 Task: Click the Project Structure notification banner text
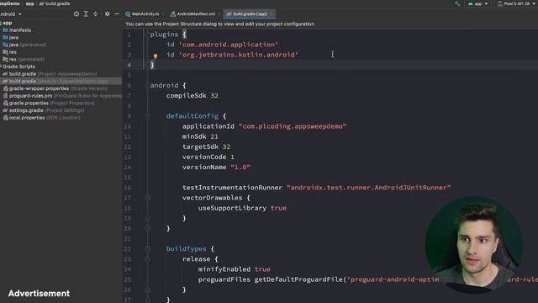tap(220, 24)
